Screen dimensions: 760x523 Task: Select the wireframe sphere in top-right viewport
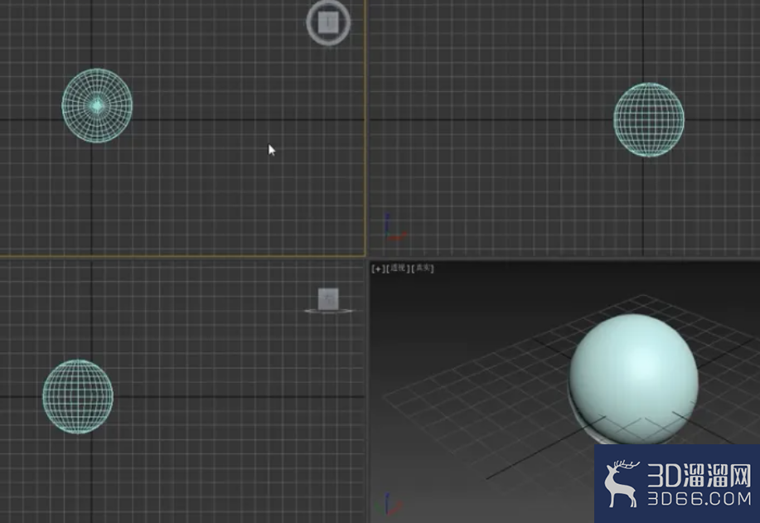click(648, 119)
